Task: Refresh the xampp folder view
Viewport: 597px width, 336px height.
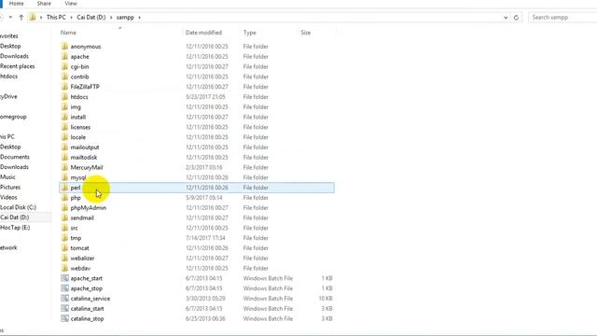Action: [516, 17]
